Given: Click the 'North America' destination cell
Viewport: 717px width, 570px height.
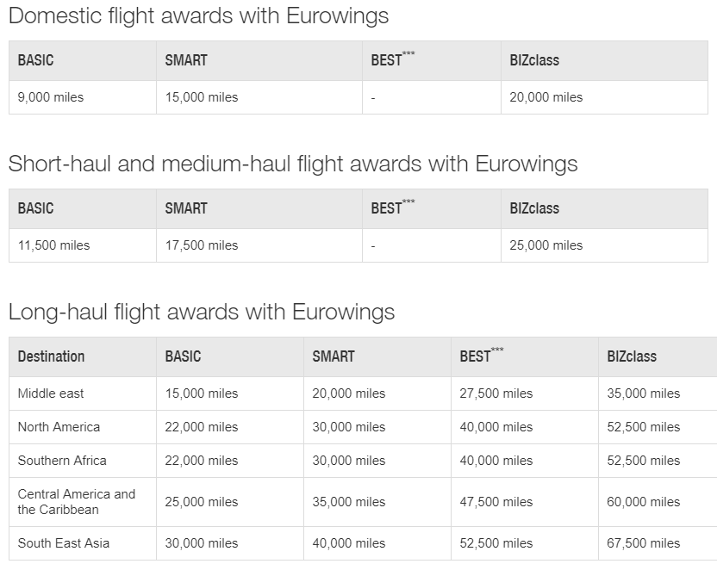Looking at the screenshot, I should pyautogui.click(x=59, y=427).
